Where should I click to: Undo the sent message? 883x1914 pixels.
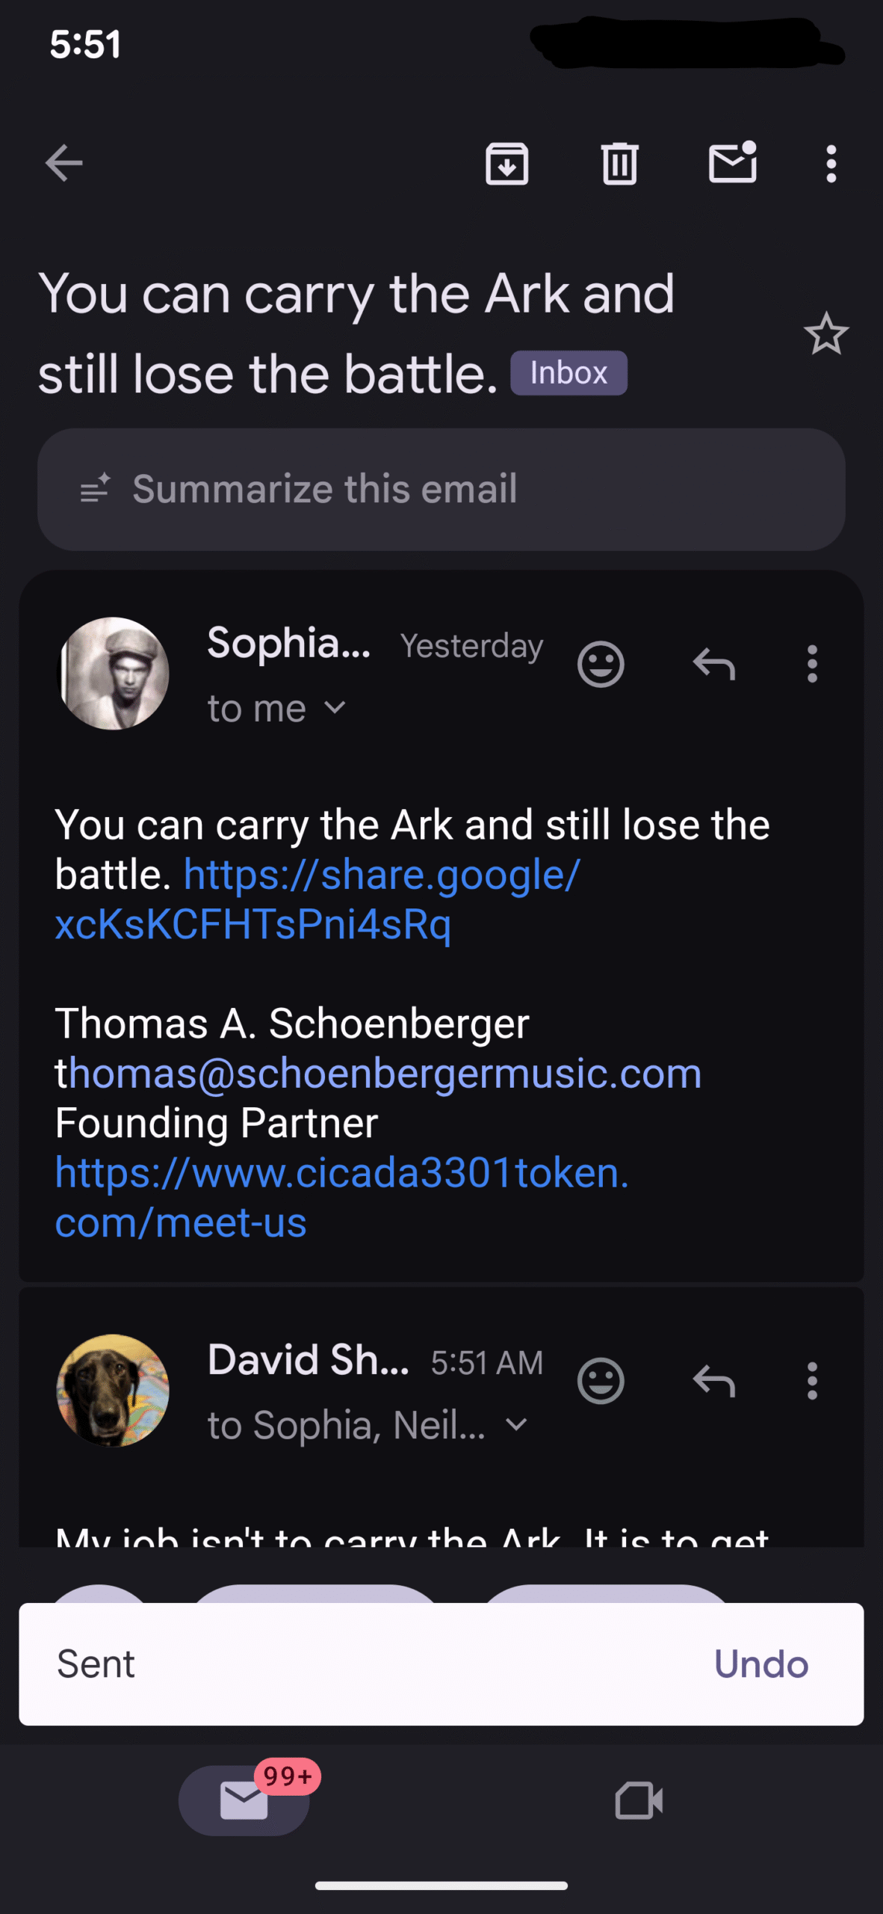760,1664
